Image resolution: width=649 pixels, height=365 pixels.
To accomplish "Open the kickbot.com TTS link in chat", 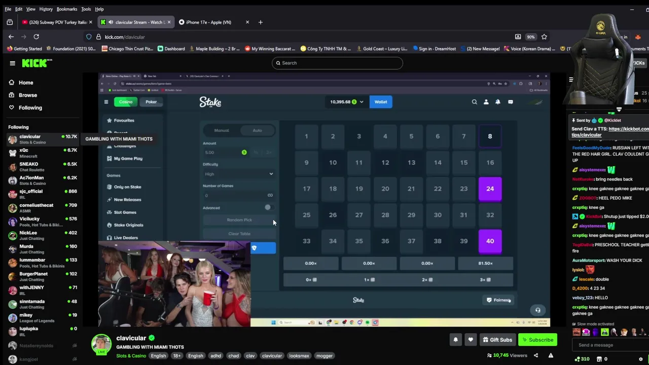I will tap(610, 132).
